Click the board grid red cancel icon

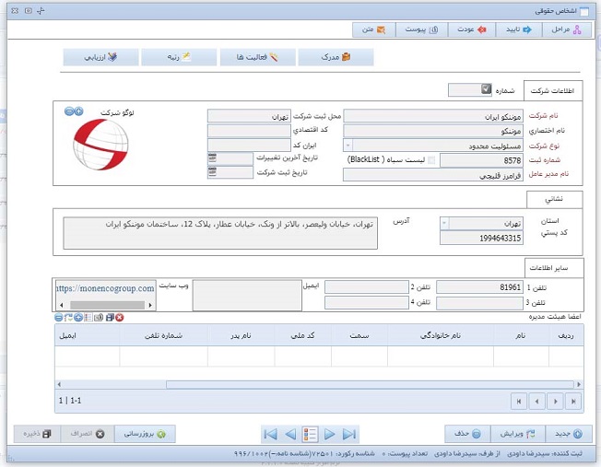click(120, 318)
